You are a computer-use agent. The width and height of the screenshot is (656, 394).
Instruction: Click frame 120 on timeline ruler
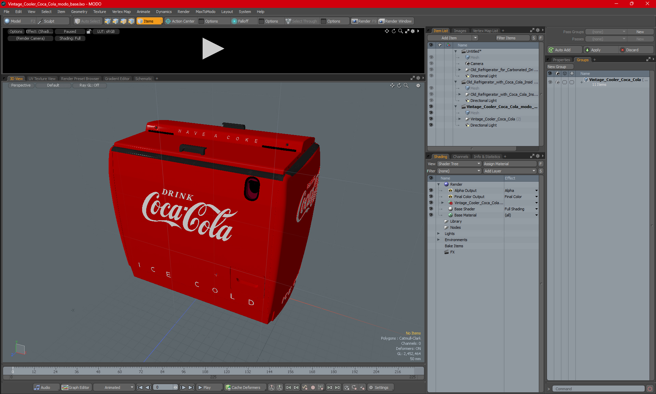pyautogui.click(x=227, y=371)
